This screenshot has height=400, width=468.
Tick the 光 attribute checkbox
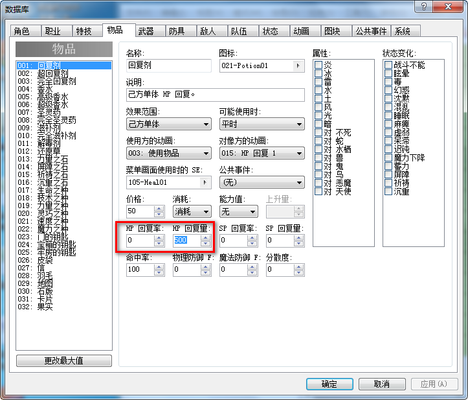[x=318, y=115]
